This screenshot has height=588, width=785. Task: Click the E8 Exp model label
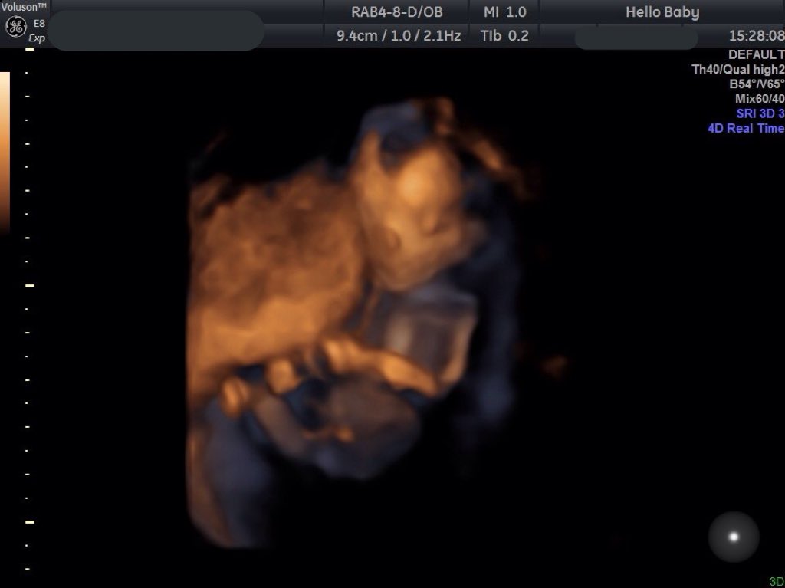(37, 31)
